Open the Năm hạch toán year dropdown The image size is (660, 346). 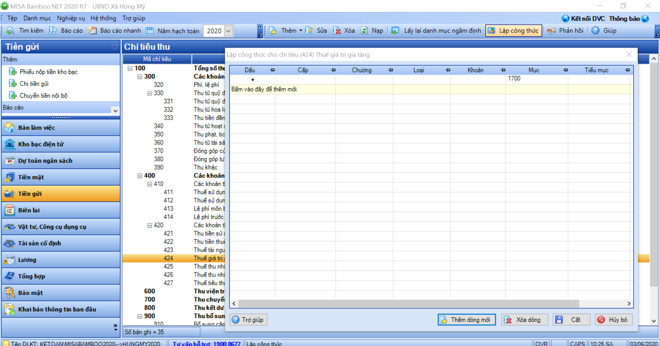[x=228, y=31]
